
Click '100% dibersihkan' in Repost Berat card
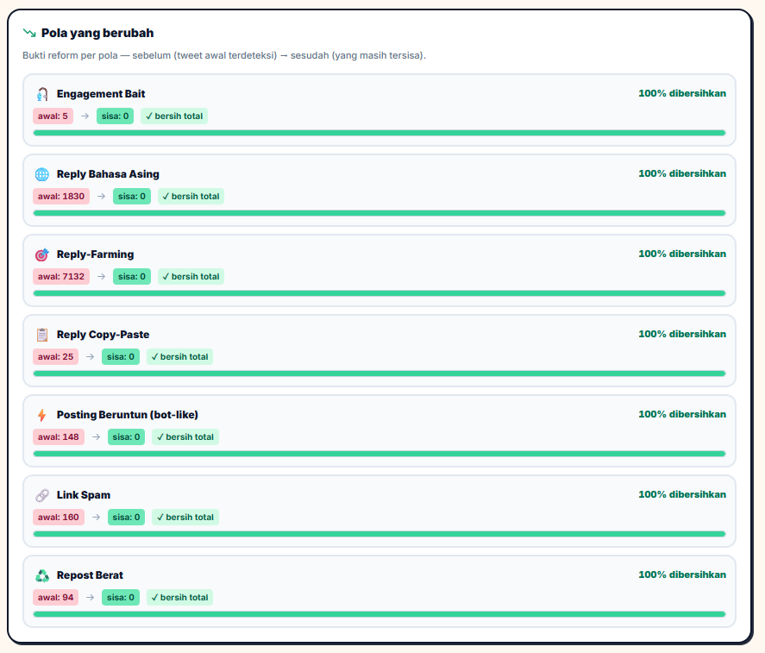(x=682, y=575)
